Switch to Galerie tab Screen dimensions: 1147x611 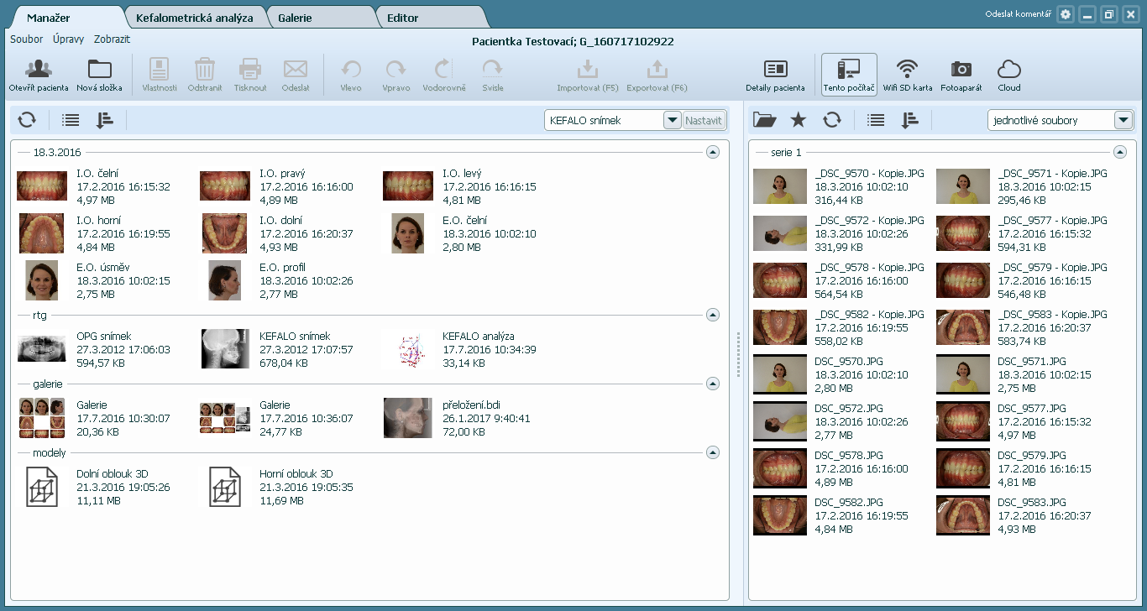pyautogui.click(x=296, y=18)
